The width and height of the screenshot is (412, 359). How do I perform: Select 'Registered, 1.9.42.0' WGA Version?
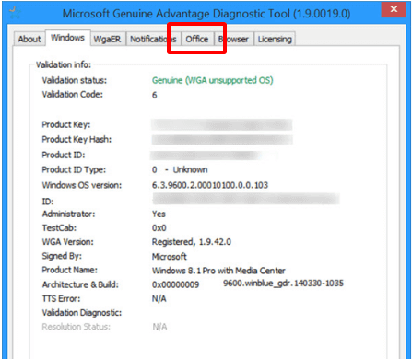coord(192,242)
